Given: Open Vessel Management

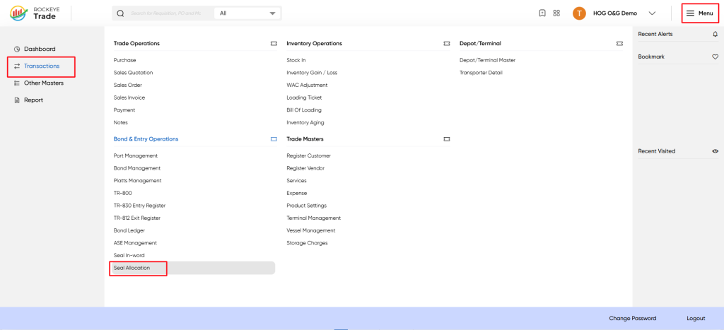Looking at the screenshot, I should point(311,231).
